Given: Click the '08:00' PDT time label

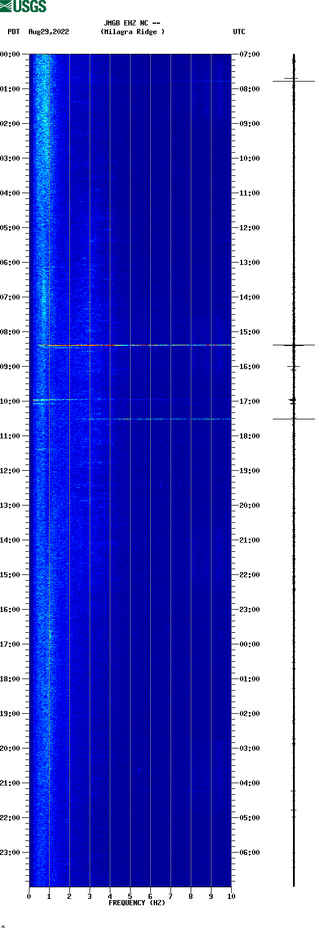Looking at the screenshot, I should point(10,332).
